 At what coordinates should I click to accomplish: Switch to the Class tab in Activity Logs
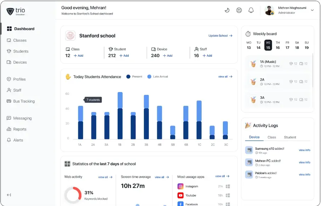(x=272, y=137)
